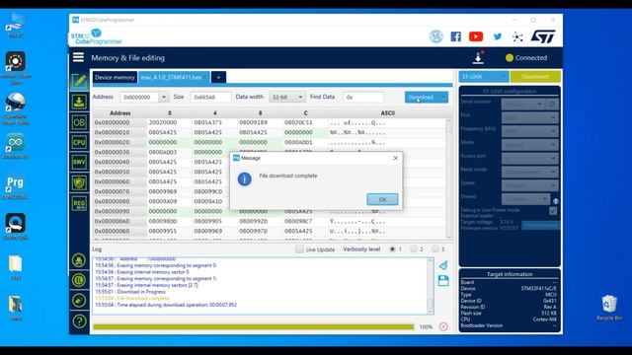Image resolution: width=632 pixels, height=355 pixels.
Task: Open the Mode dropdown
Action: click(530, 145)
